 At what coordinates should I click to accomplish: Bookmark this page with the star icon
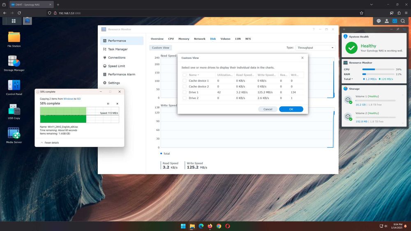click(361, 13)
